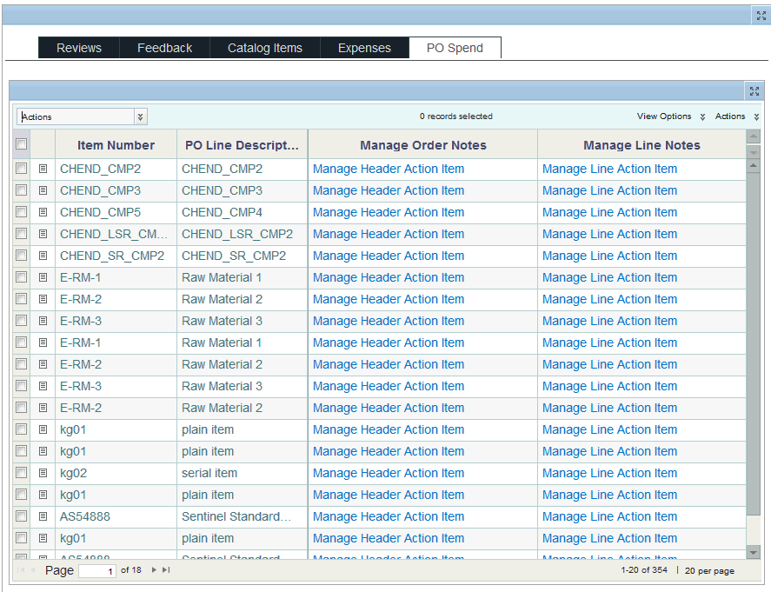
Task: Open Manage Line Action Item for CHEND_LSR_CMP2
Action: click(x=609, y=234)
